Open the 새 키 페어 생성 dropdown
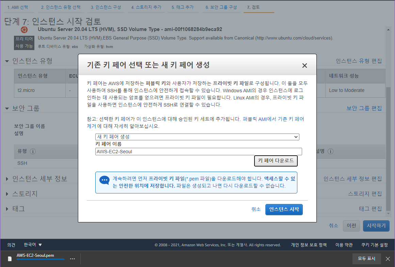Image resolution: width=395 pixels, height=267 pixels. click(x=197, y=137)
